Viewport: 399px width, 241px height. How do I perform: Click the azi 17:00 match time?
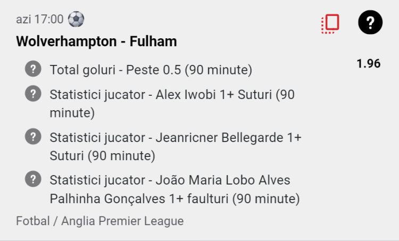coord(40,19)
